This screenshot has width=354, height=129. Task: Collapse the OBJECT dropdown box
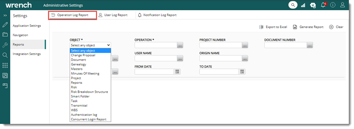(90, 45)
